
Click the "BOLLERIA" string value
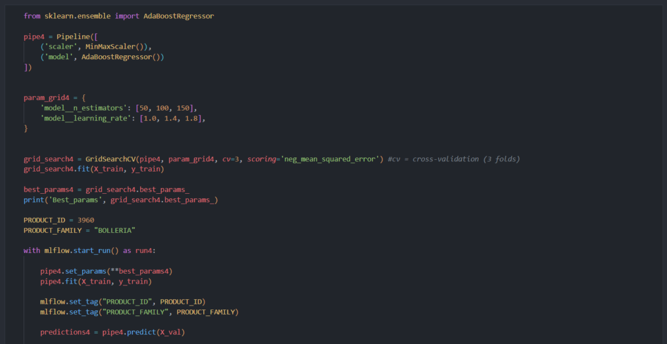click(115, 231)
